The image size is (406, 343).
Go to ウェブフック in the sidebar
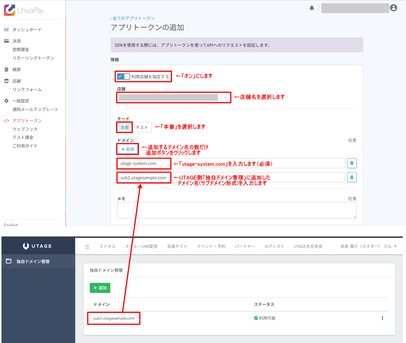coord(25,129)
